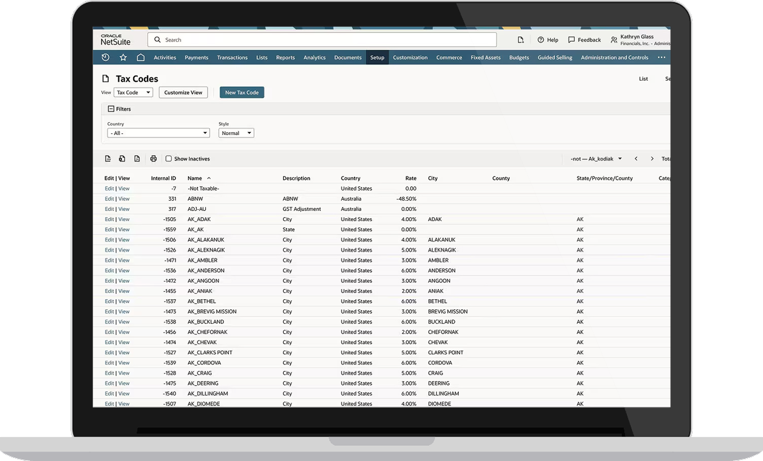Select the Transactions menu
The height and width of the screenshot is (461, 763).
(x=232, y=57)
